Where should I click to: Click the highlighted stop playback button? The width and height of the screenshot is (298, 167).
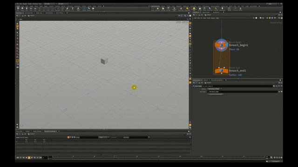pos(29,158)
